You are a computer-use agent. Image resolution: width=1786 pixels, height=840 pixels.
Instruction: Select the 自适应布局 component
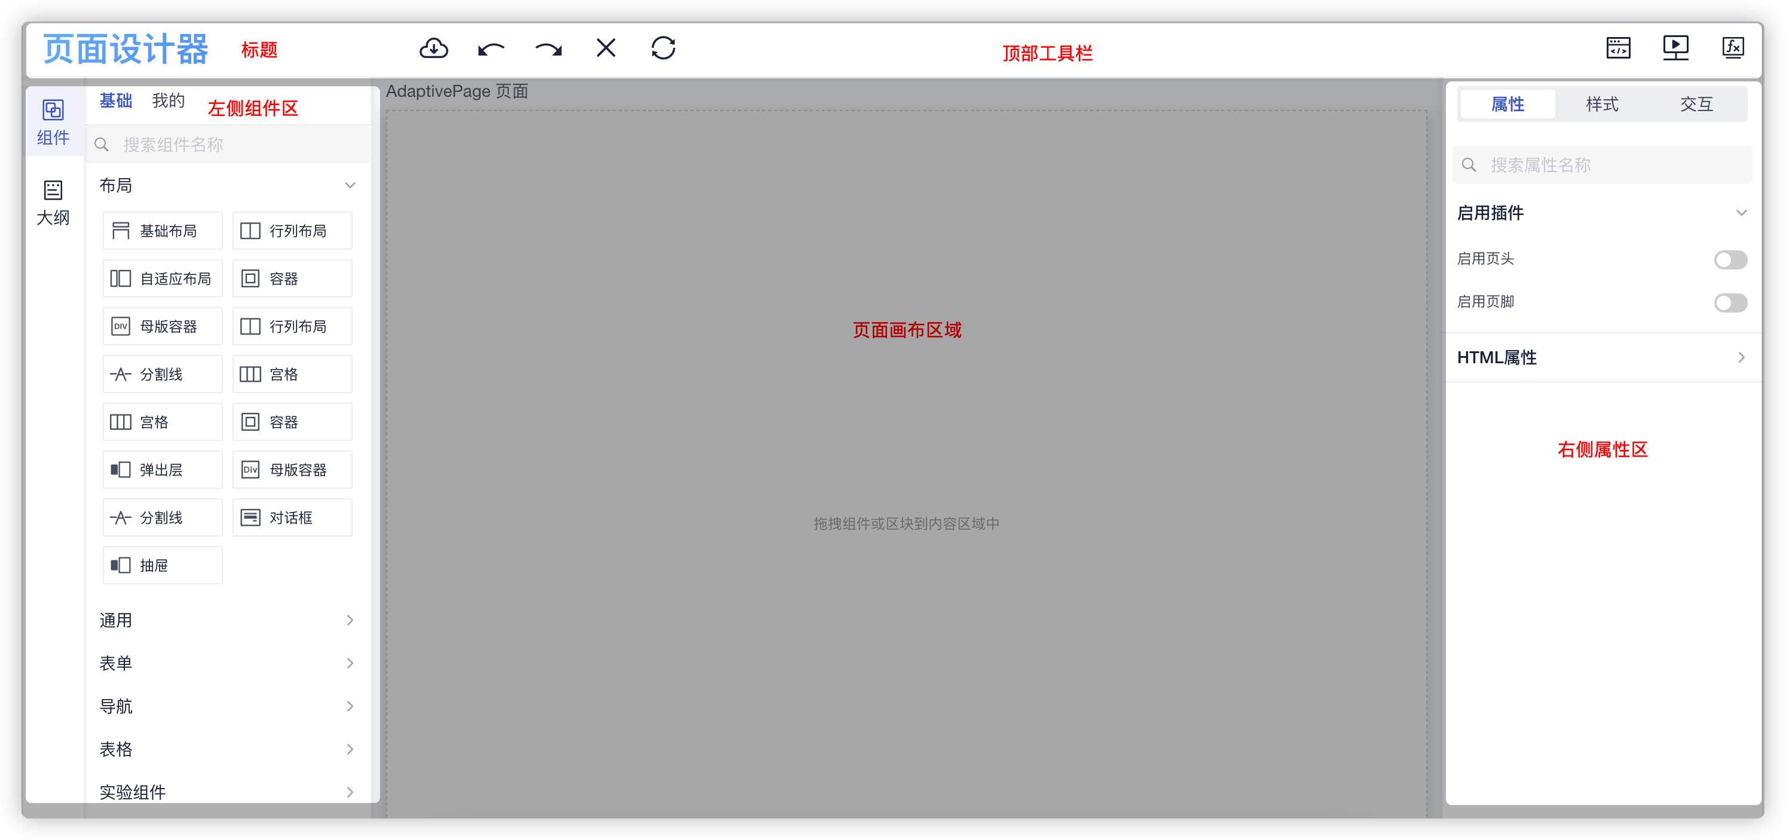tap(163, 278)
